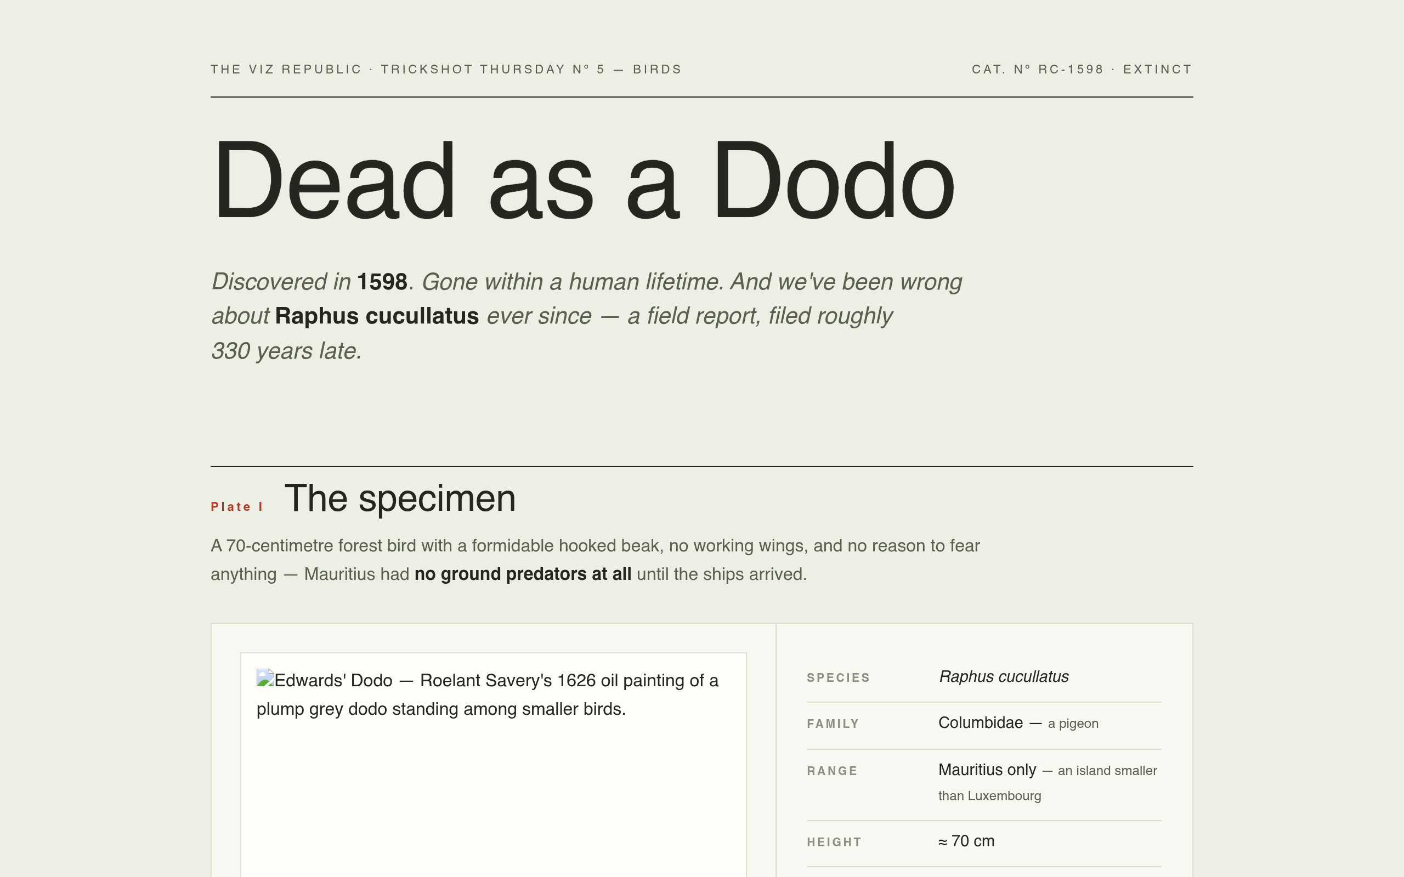Screen dimensions: 1404x877
Task: Click the 'a pigeon' note
Action: click(x=1073, y=724)
